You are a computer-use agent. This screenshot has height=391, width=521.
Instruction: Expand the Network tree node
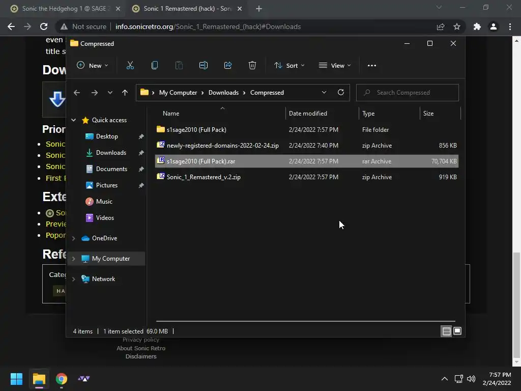pyautogui.click(x=73, y=279)
